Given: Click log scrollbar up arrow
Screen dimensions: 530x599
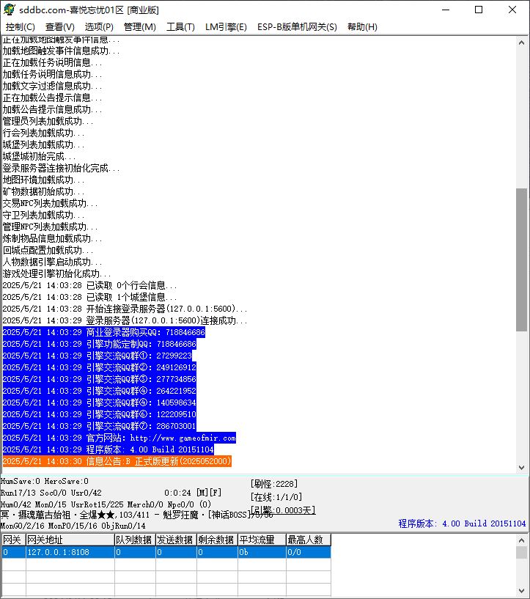Looking at the screenshot, I should (521, 43).
